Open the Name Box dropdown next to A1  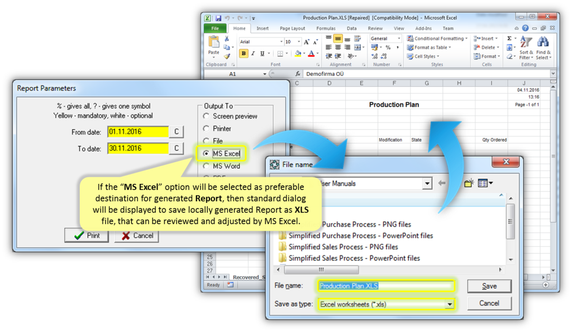pyautogui.click(x=264, y=74)
